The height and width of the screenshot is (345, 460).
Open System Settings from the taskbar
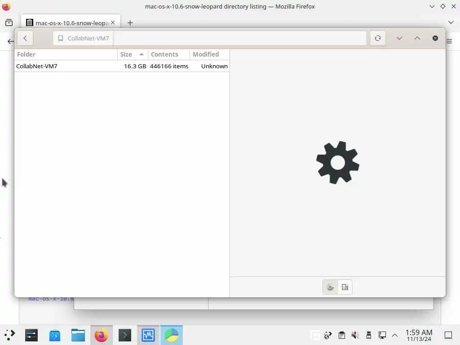click(x=31, y=335)
